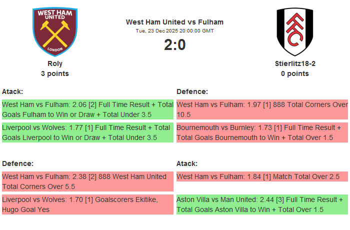350x230 pixels.
Task: Select West Ham United Total Corners Over 5.5 row
Action: click(87, 181)
